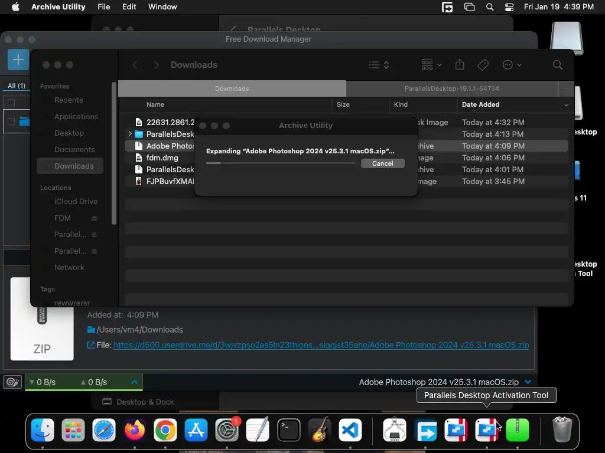Launch Firefox from the Dock

pyautogui.click(x=135, y=430)
